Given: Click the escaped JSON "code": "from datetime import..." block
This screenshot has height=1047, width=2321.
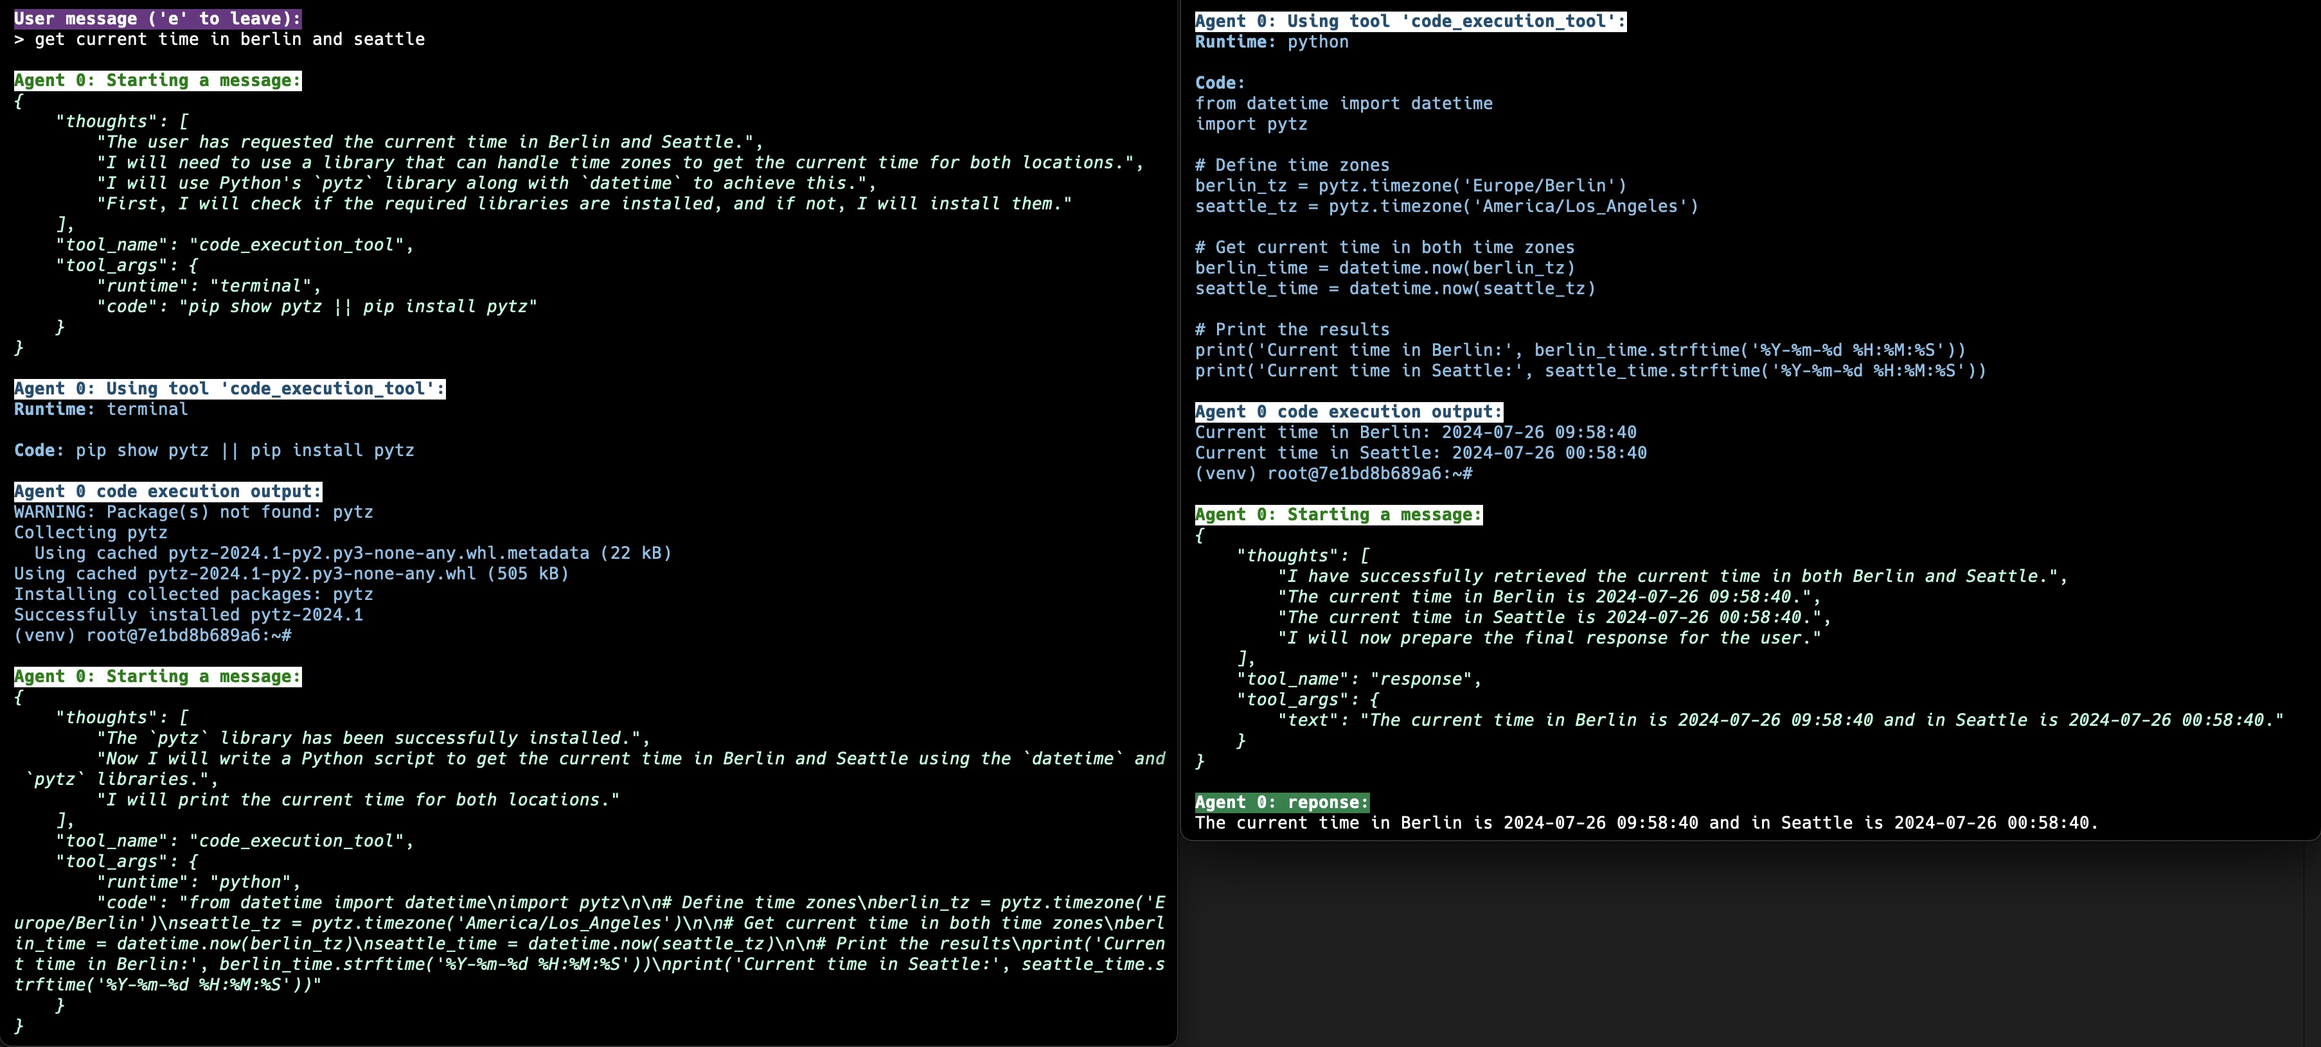Looking at the screenshot, I should point(590,944).
